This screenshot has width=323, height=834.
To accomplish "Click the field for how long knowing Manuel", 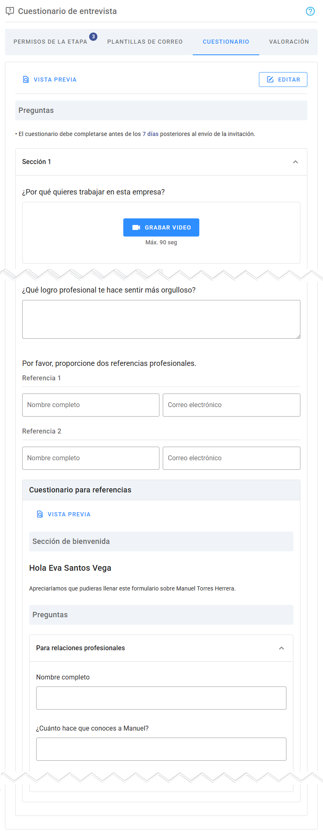I will tap(161, 749).
